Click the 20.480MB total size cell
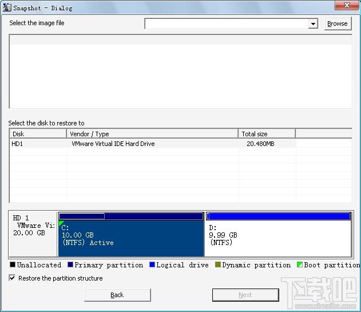 [x=260, y=144]
